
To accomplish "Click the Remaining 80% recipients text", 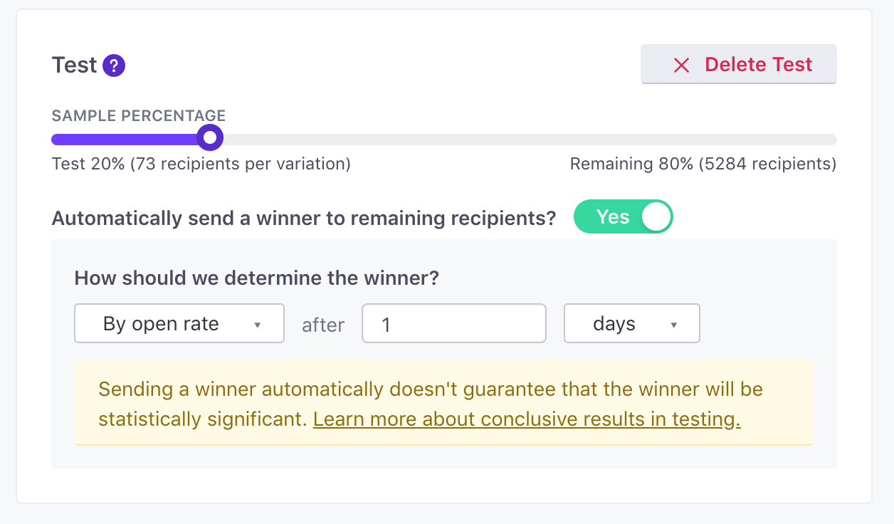I will coord(703,164).
